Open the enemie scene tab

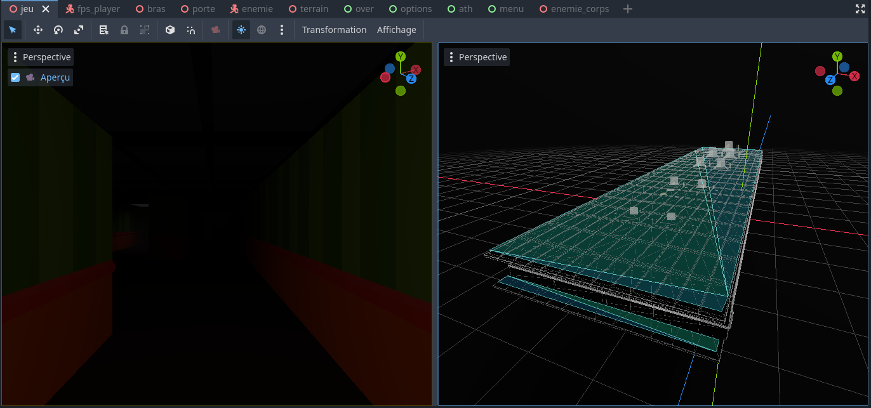click(251, 9)
